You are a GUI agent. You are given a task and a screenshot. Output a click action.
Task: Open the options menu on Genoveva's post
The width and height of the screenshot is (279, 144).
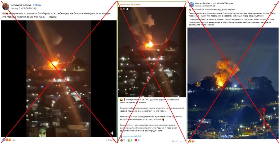point(112,6)
